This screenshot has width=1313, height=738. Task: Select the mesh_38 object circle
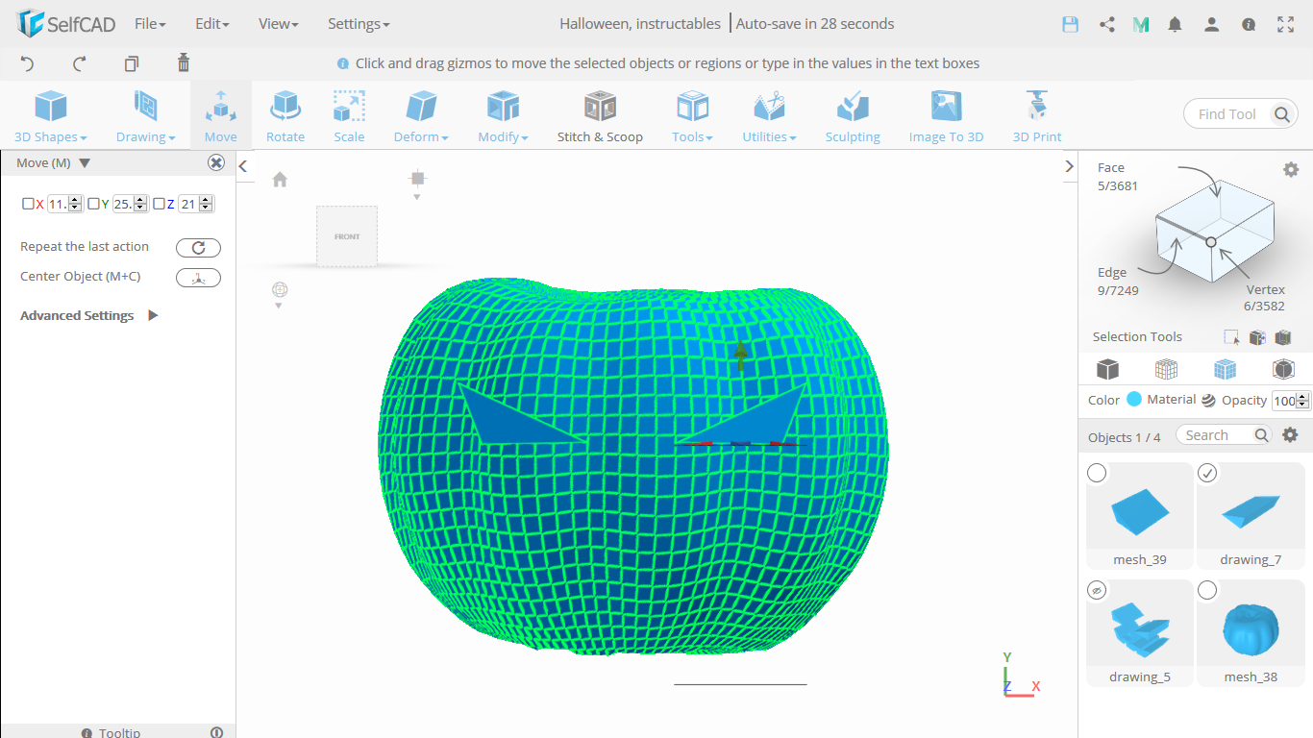(x=1207, y=590)
